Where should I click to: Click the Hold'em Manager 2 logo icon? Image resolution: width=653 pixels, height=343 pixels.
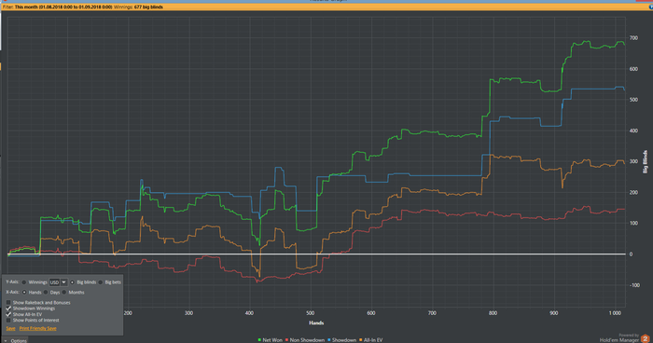point(646,339)
